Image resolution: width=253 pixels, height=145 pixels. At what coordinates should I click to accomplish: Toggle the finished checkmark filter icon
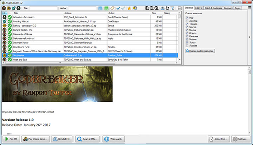[119, 8]
